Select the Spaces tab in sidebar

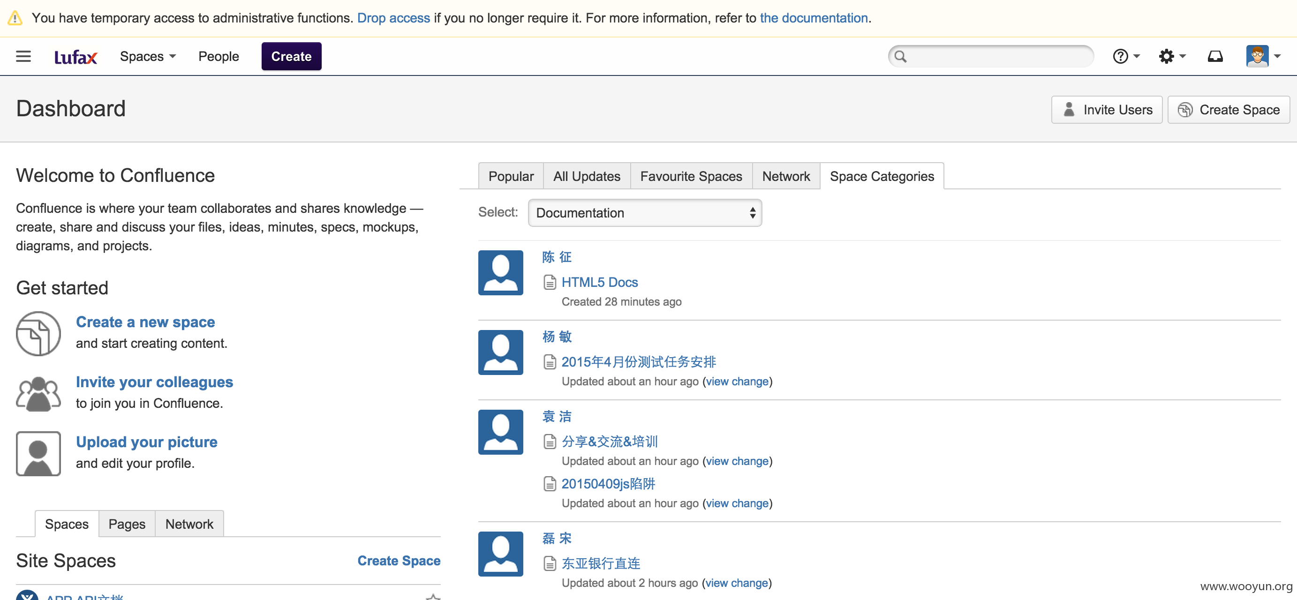67,524
